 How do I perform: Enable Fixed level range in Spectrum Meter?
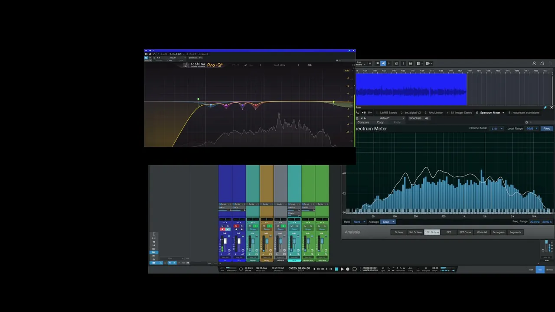[x=547, y=129]
